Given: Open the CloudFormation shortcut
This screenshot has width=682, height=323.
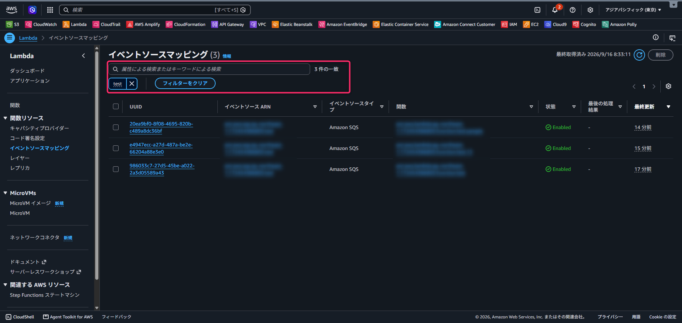Looking at the screenshot, I should (x=186, y=24).
